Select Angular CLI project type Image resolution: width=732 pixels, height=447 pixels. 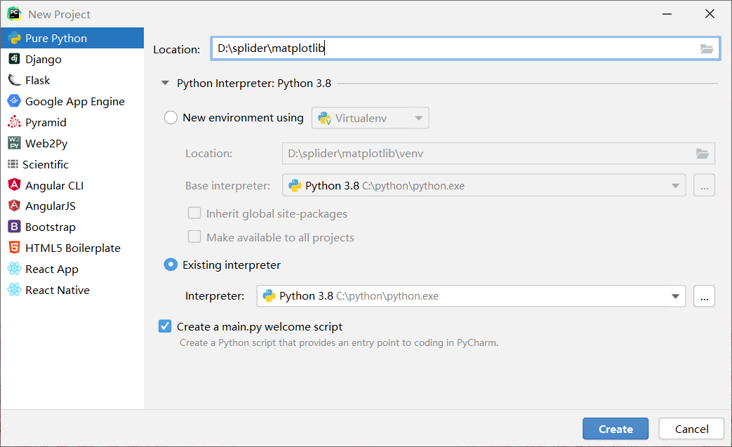pyautogui.click(x=72, y=185)
